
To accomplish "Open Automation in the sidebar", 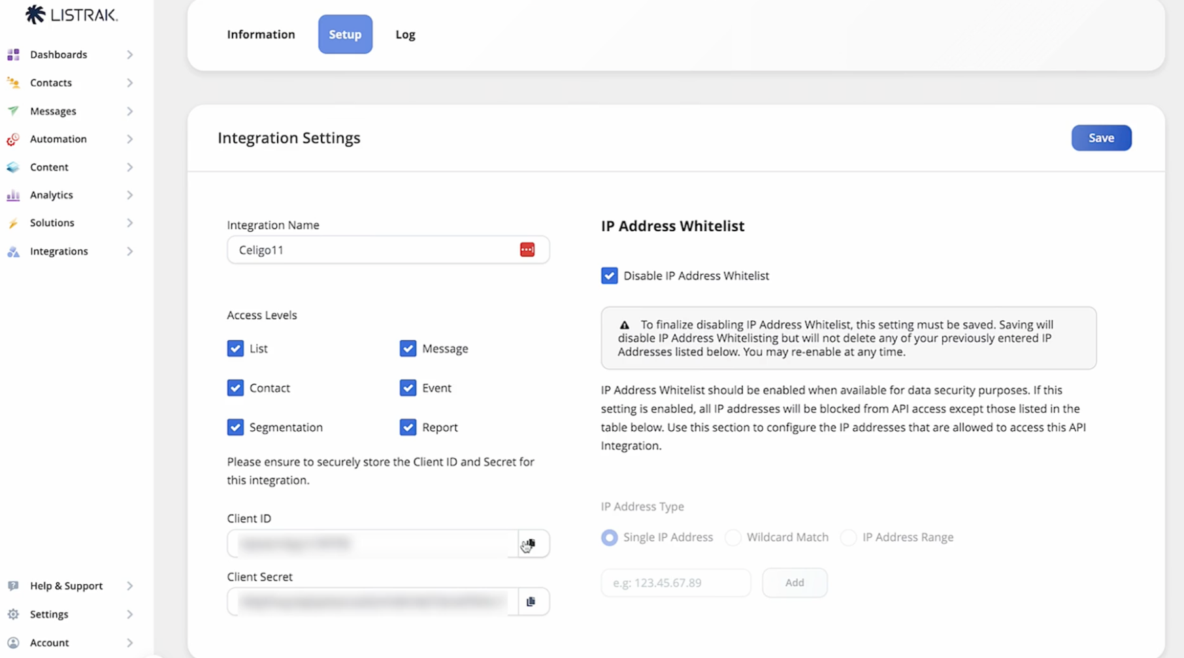I will tap(58, 139).
